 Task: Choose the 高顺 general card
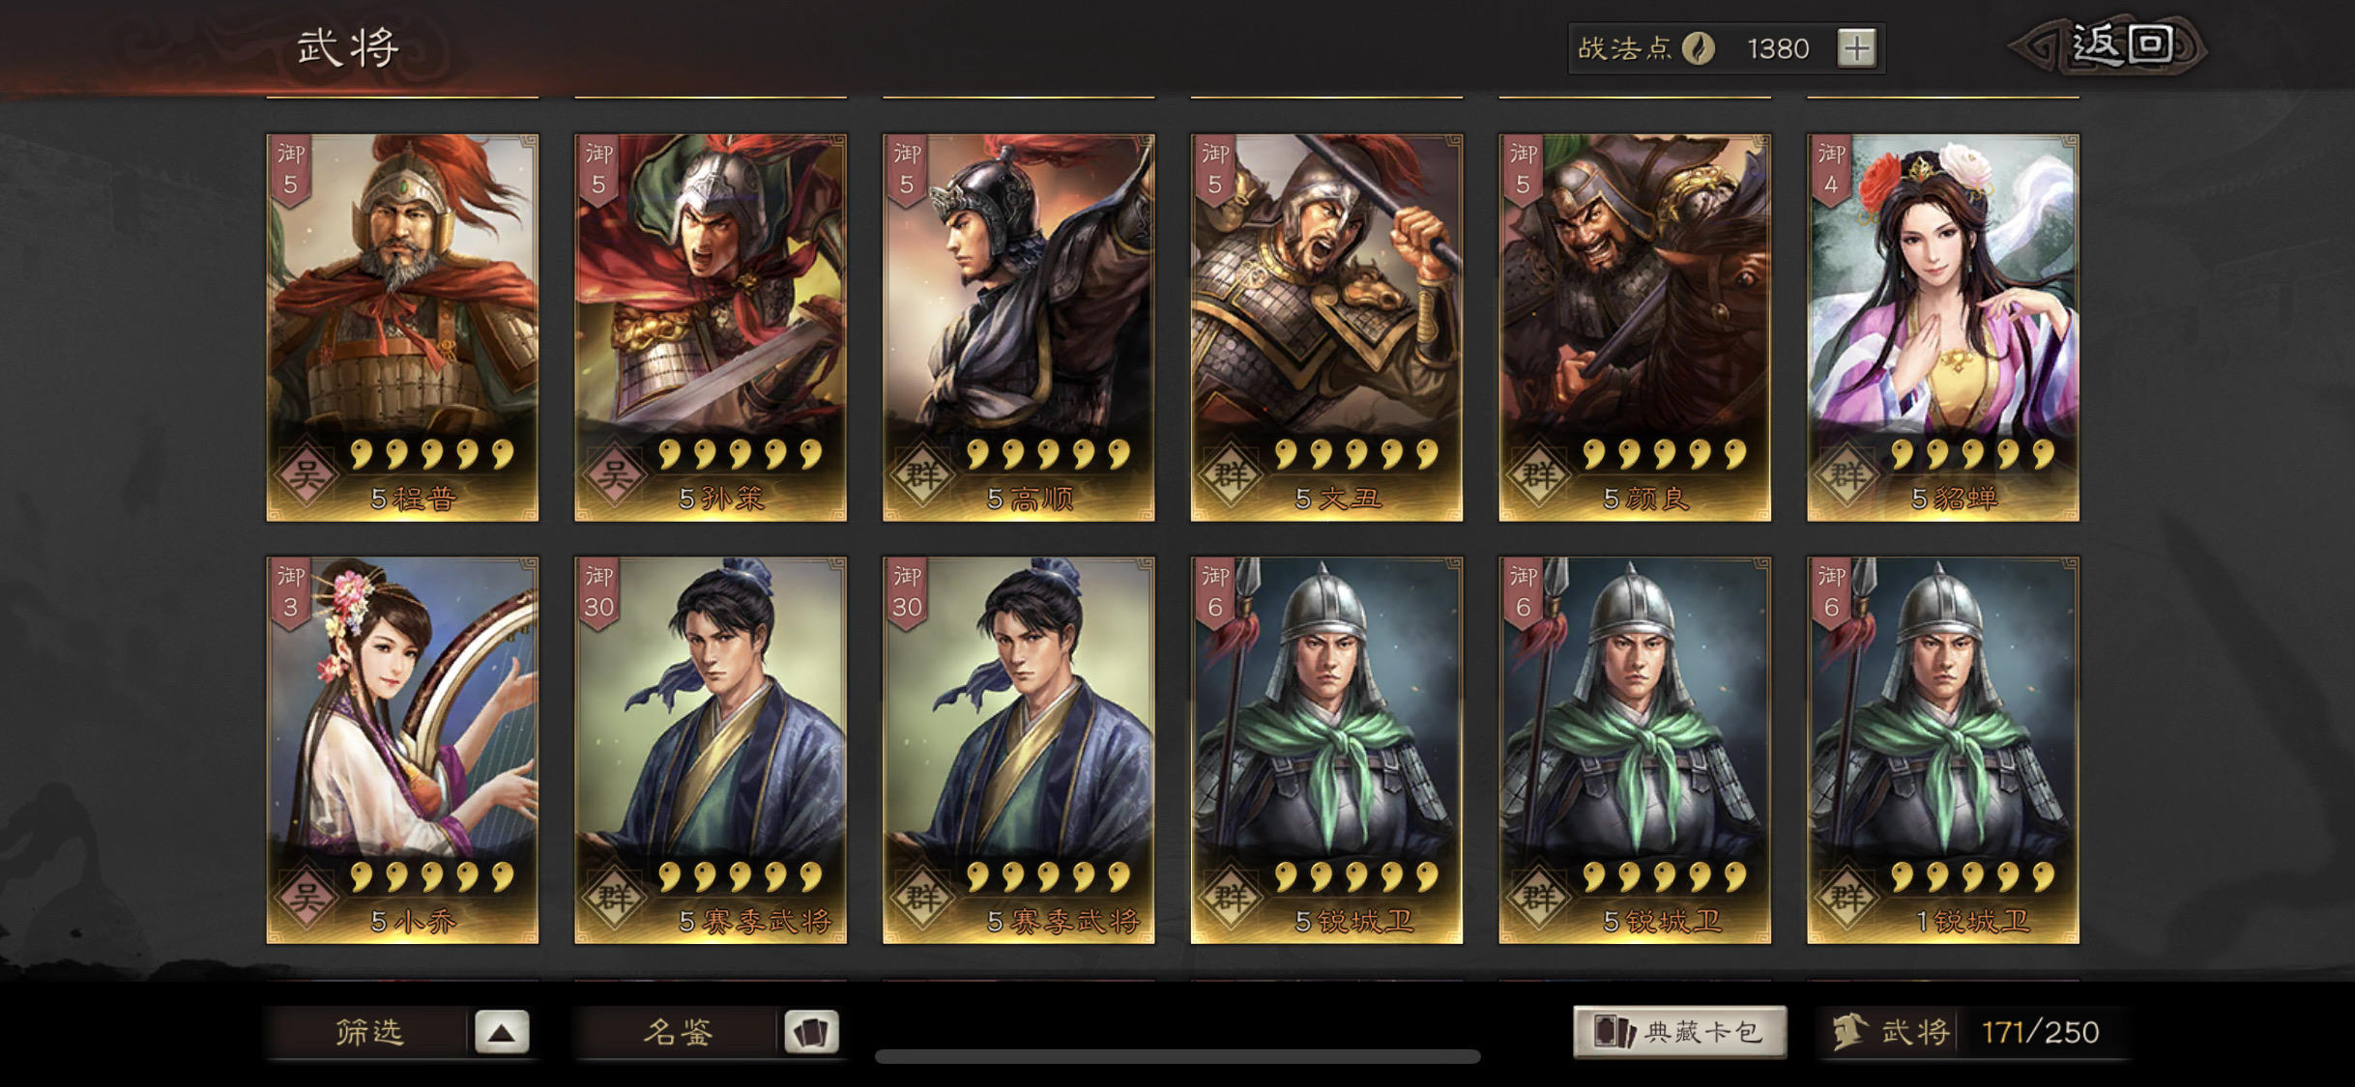(1019, 328)
